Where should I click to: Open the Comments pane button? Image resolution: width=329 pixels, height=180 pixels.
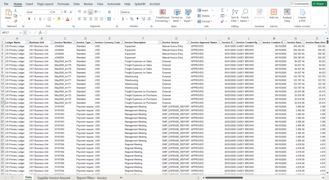point(300,4)
